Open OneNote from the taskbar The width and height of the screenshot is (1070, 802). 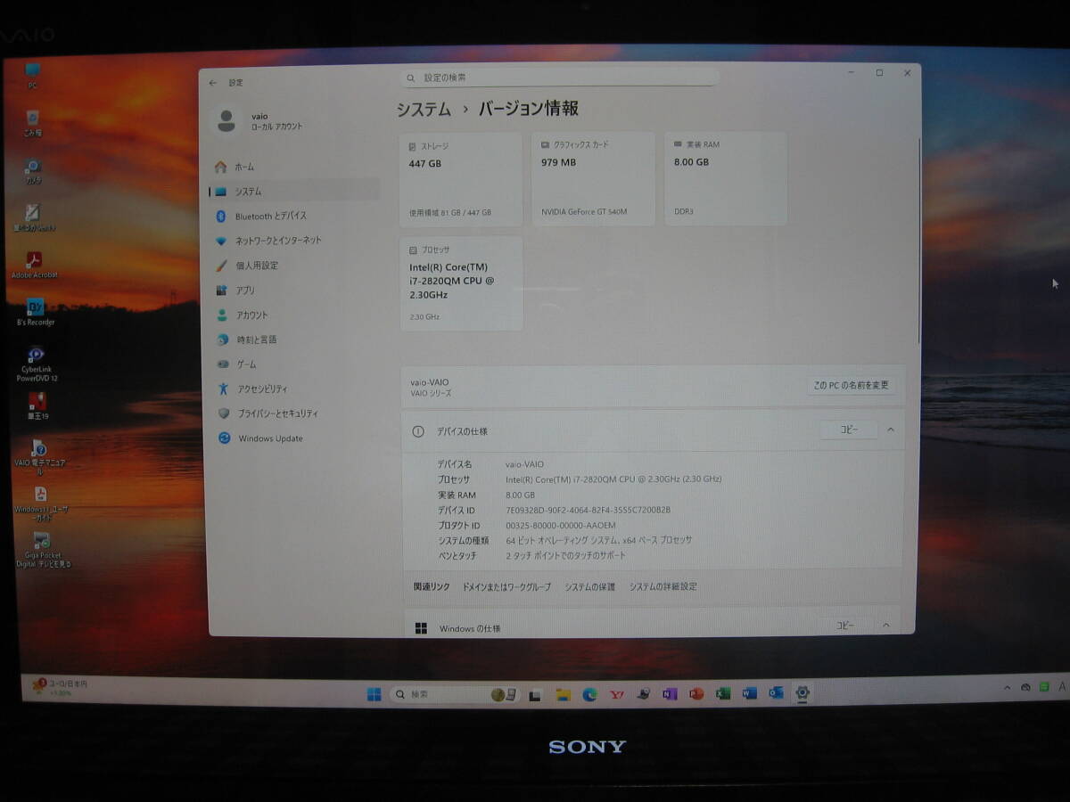pyautogui.click(x=670, y=694)
